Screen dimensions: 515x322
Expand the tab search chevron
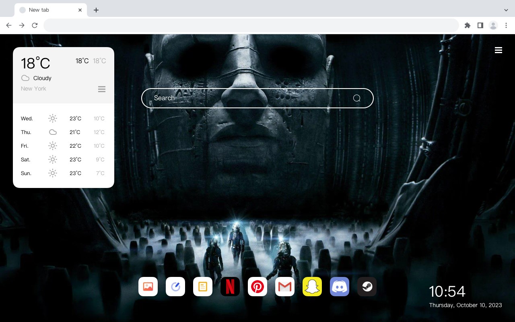click(506, 10)
